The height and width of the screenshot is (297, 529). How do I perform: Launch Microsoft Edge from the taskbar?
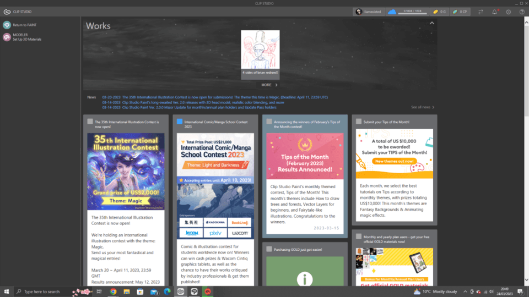click(168, 291)
